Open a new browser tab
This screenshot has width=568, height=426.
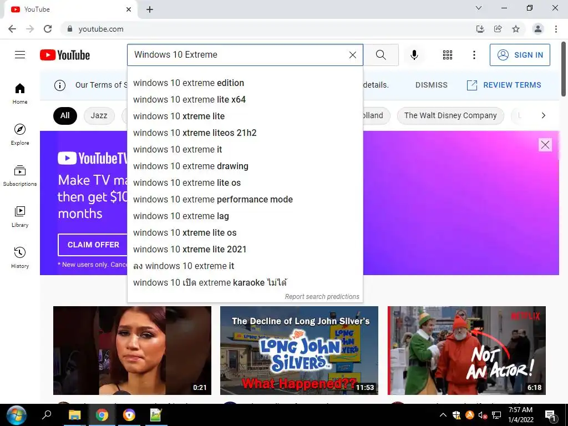(x=150, y=9)
